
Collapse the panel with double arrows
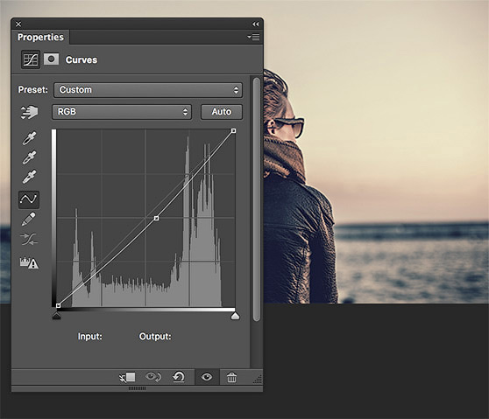tap(256, 24)
